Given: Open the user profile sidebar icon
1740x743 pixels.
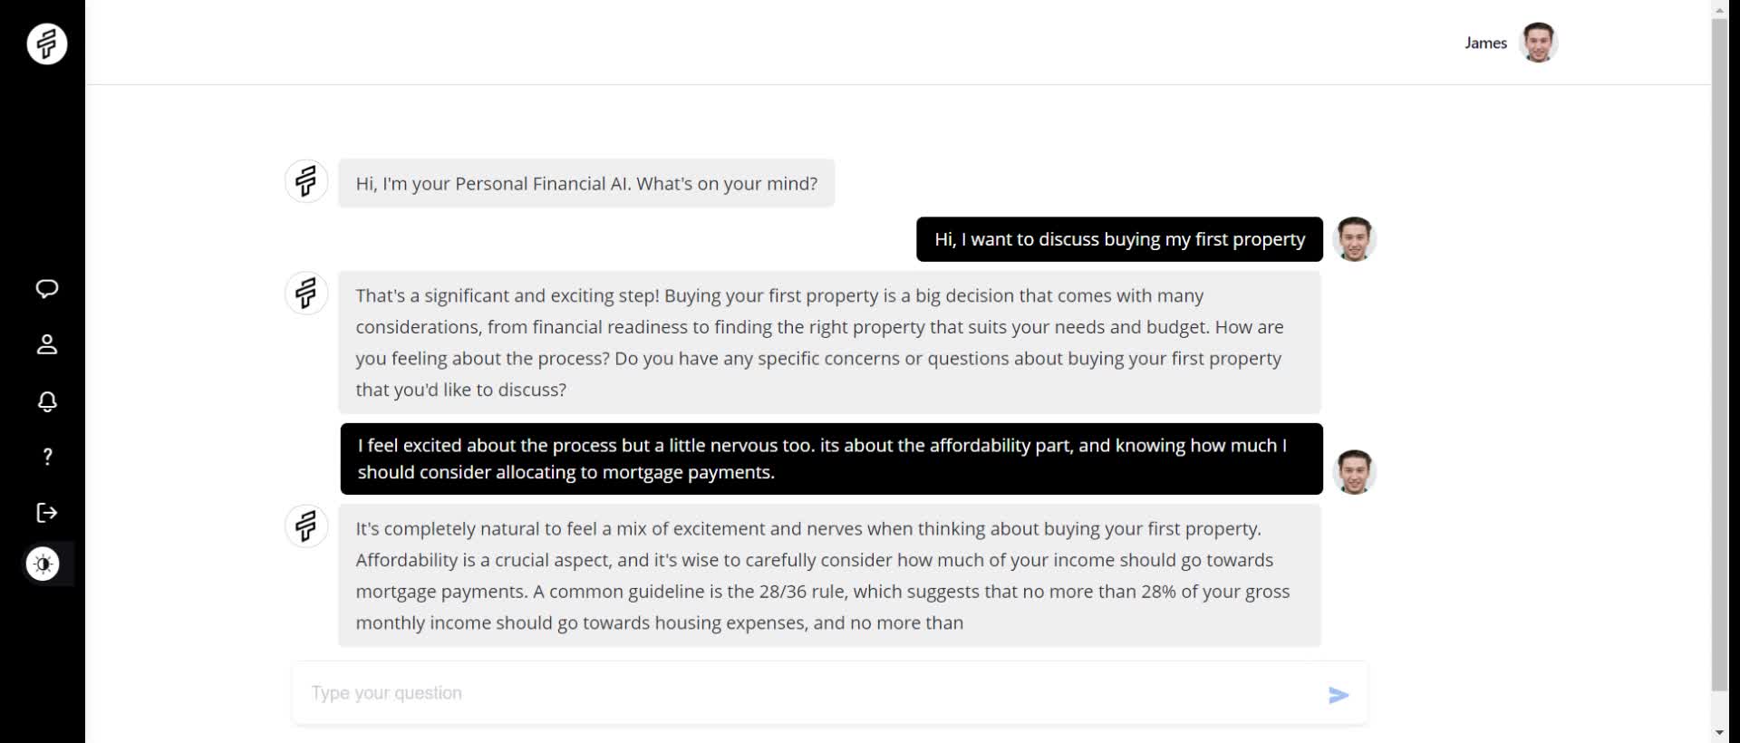Looking at the screenshot, I should click(47, 344).
